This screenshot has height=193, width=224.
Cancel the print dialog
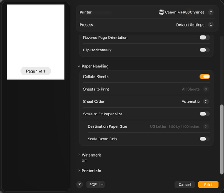[184, 184]
